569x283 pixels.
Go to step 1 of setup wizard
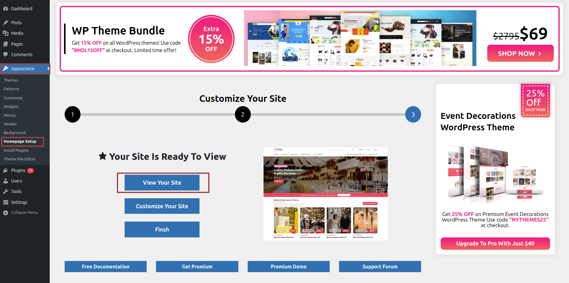pos(72,115)
